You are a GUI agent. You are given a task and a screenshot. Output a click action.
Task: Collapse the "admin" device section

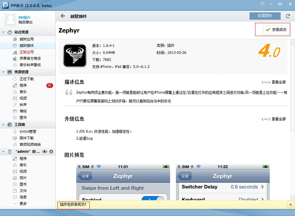[4, 151]
